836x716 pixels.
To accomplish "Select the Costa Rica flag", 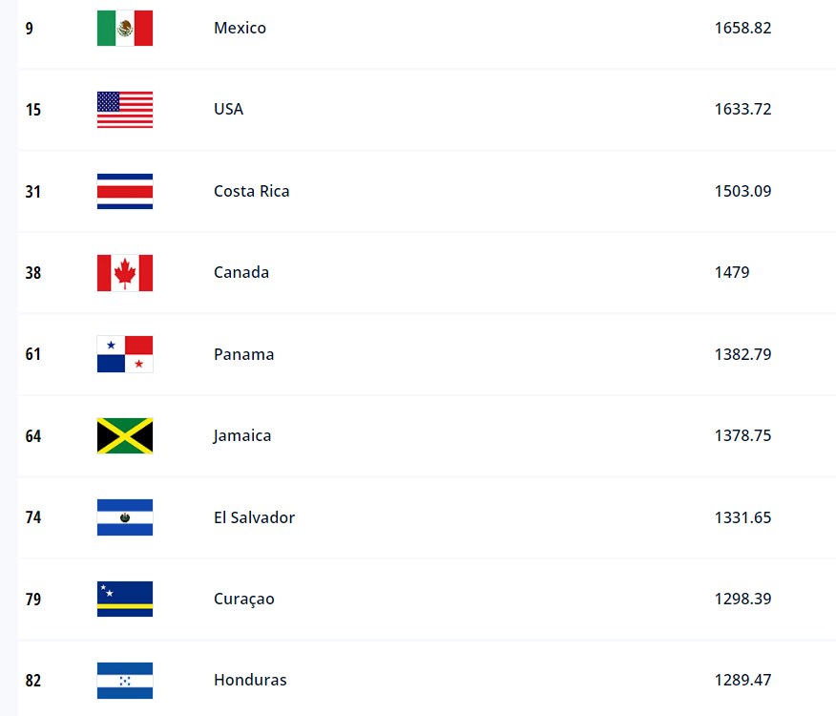I will tap(125, 191).
